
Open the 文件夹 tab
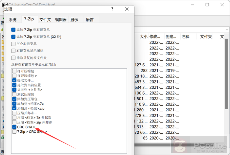[45, 20]
